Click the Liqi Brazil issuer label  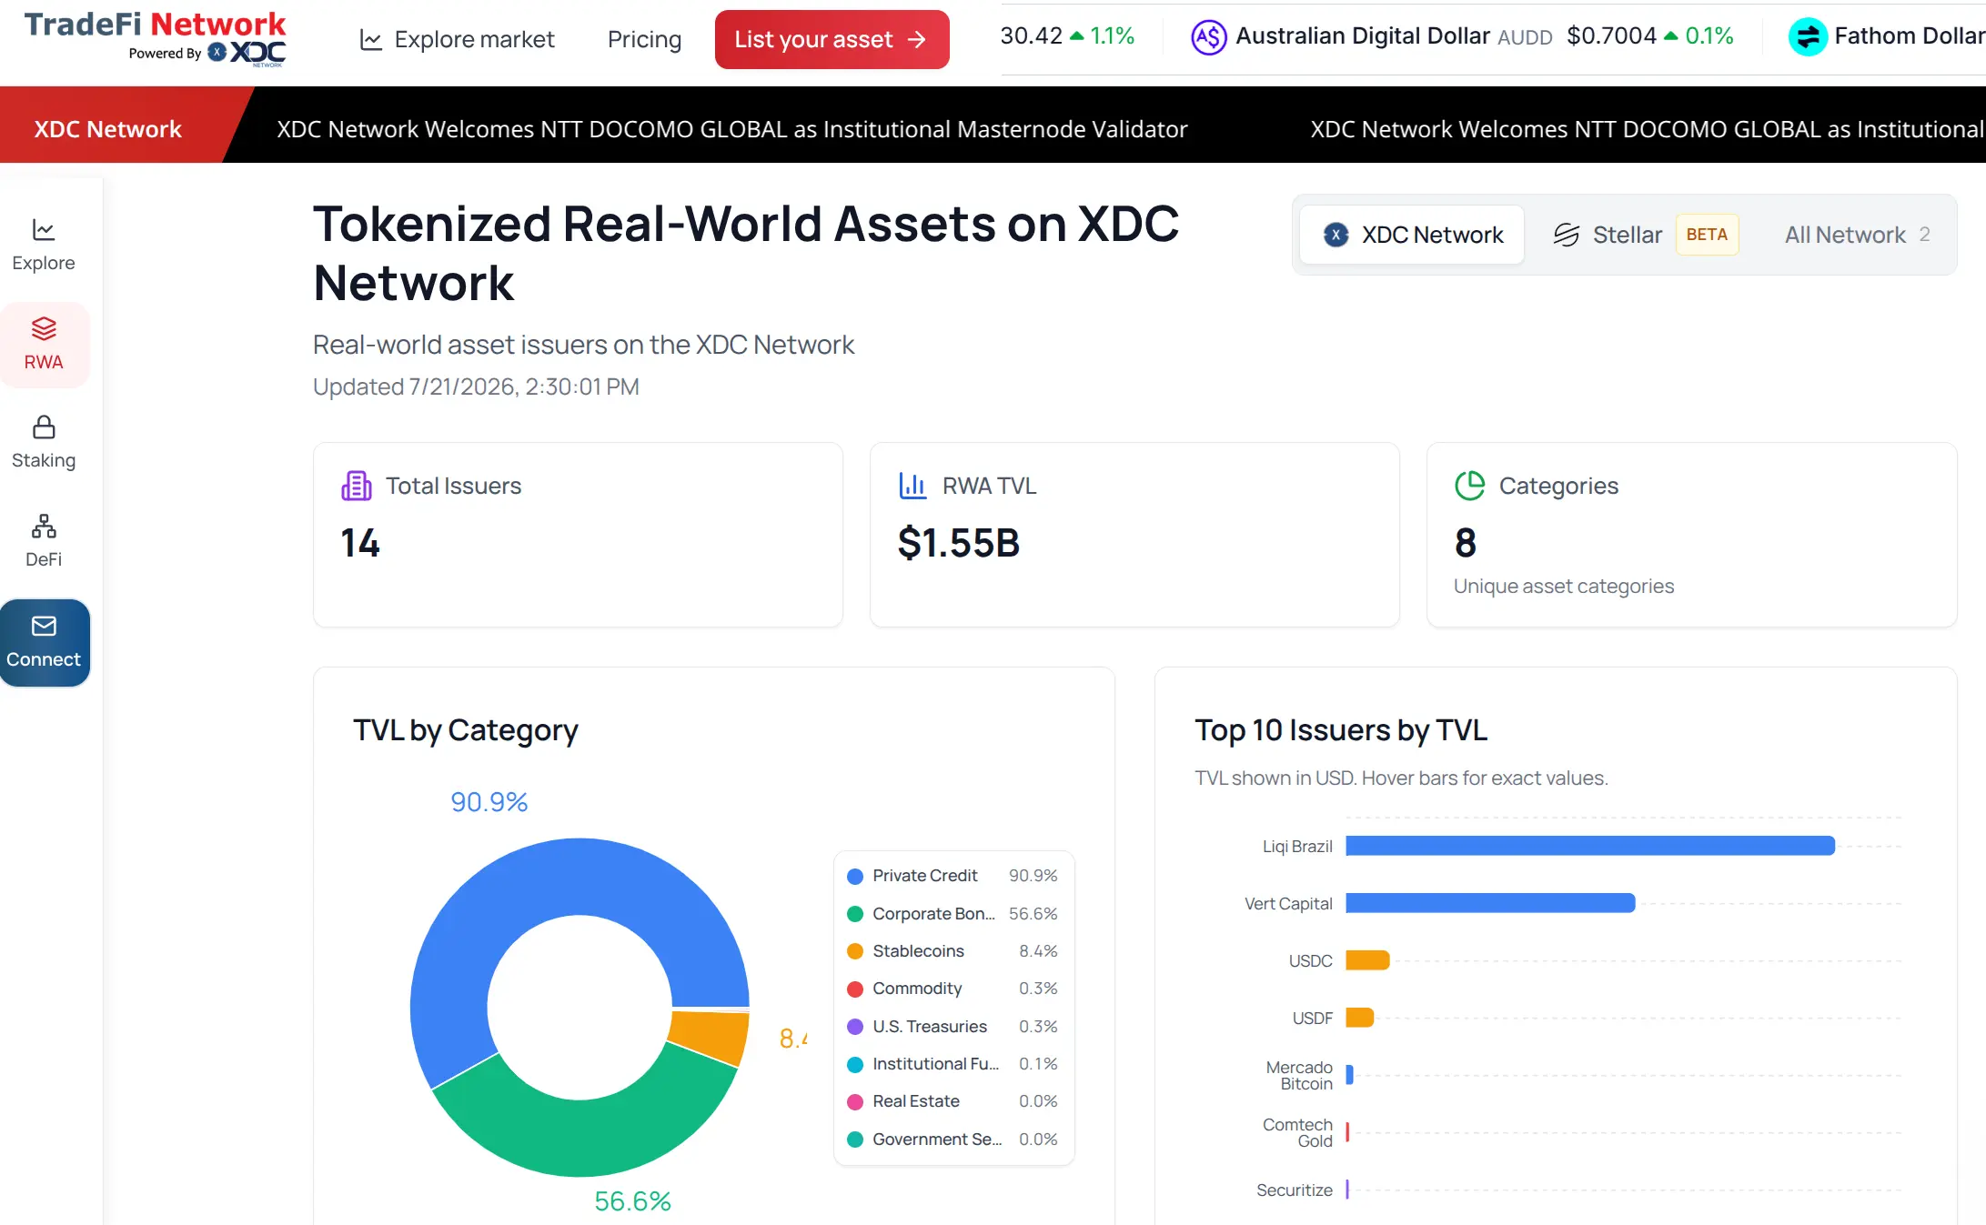click(1297, 847)
